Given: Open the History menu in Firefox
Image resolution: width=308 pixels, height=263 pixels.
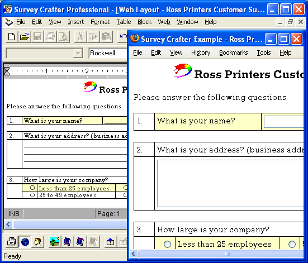Looking at the screenshot, I should point(201,52).
